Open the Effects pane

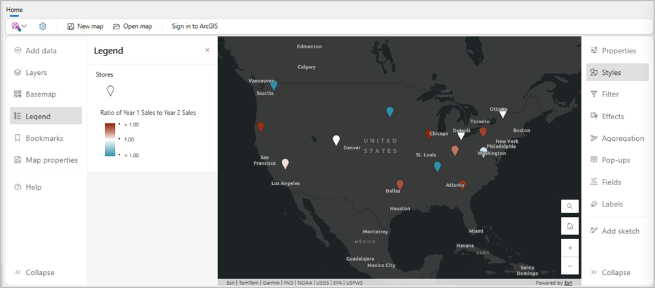[x=617, y=117]
